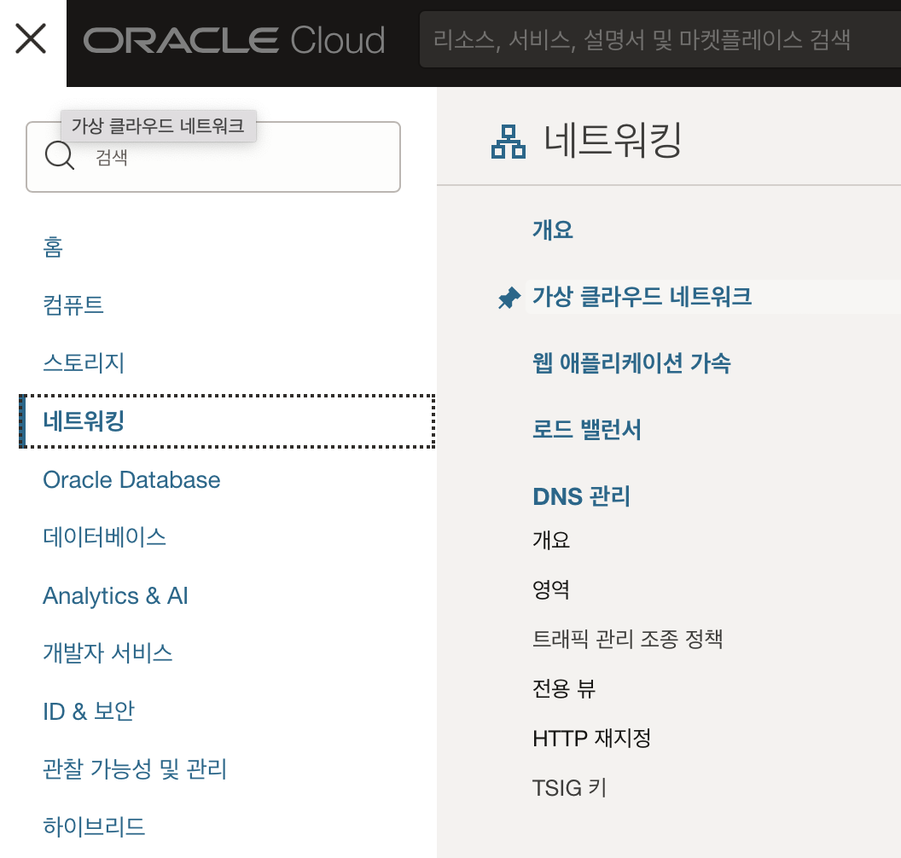Open 홈 in the navigation menu

[x=53, y=247]
